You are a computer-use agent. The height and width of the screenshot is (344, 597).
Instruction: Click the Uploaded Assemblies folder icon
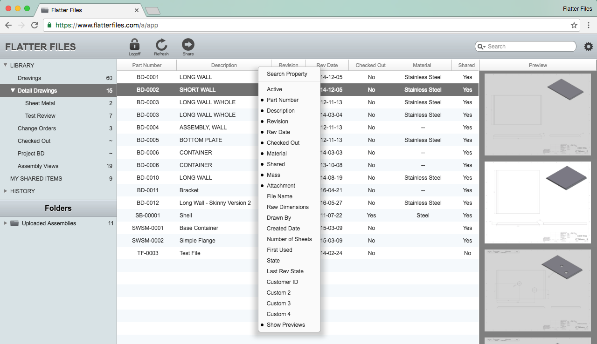pos(14,223)
